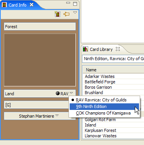
Task: Choose COK Champions Of Kamigawa
Action: tap(104, 113)
